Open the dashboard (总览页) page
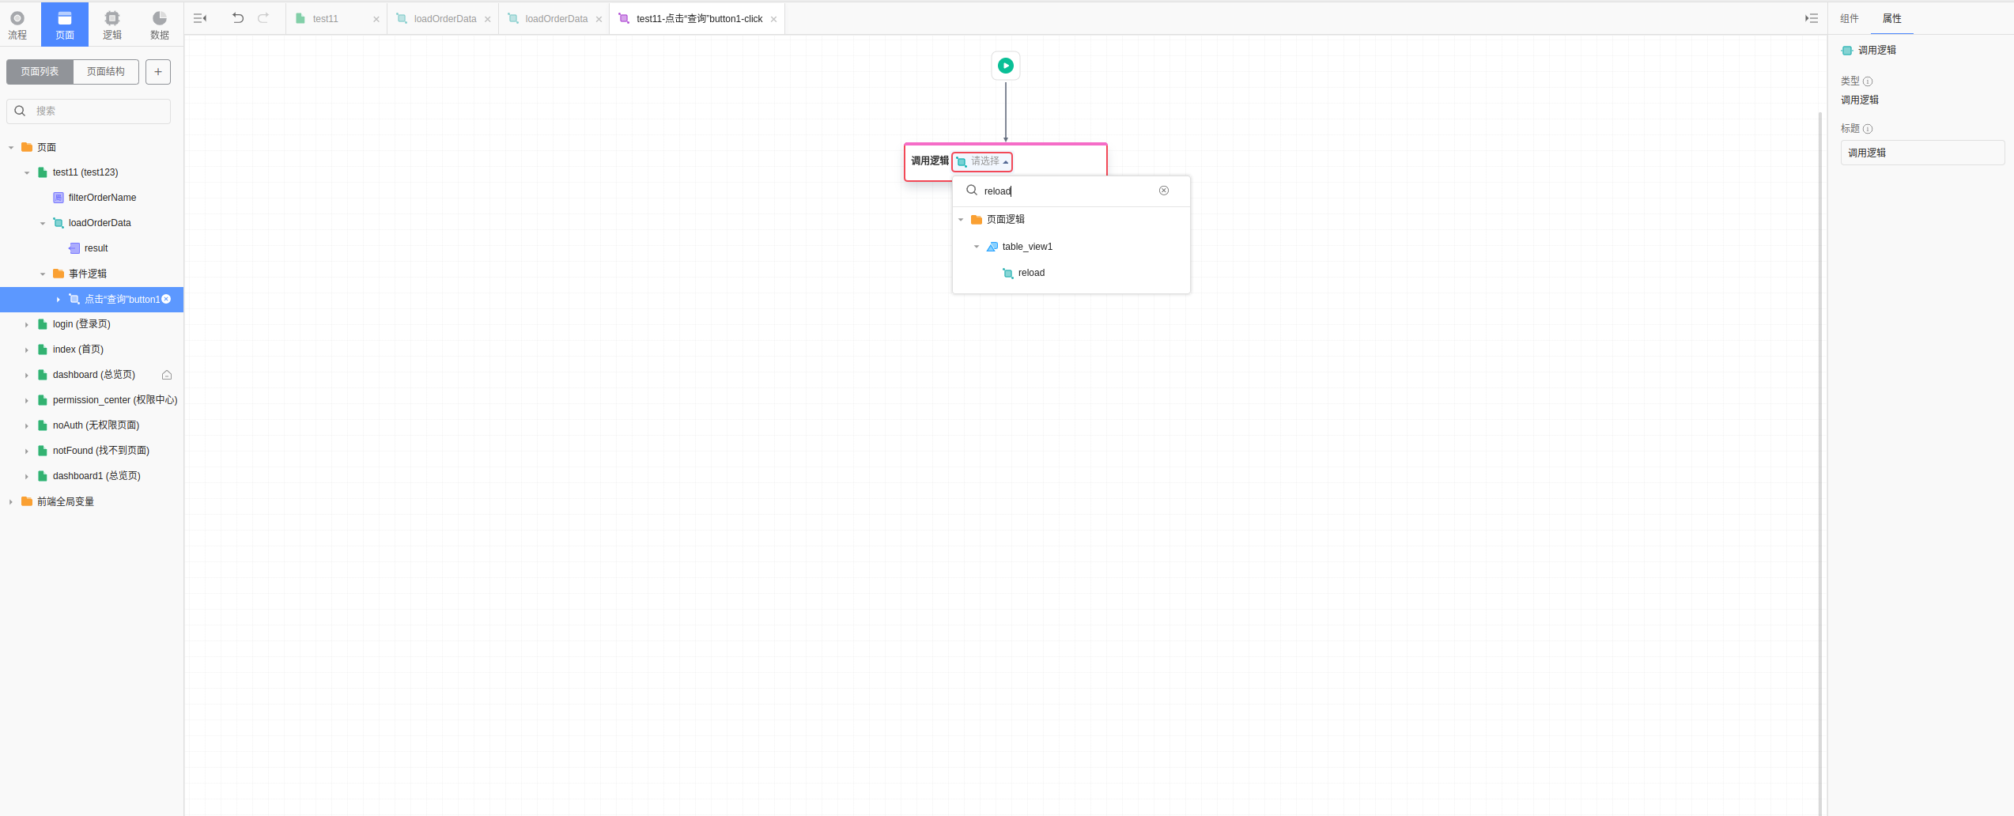The height and width of the screenshot is (816, 2014). click(x=93, y=375)
